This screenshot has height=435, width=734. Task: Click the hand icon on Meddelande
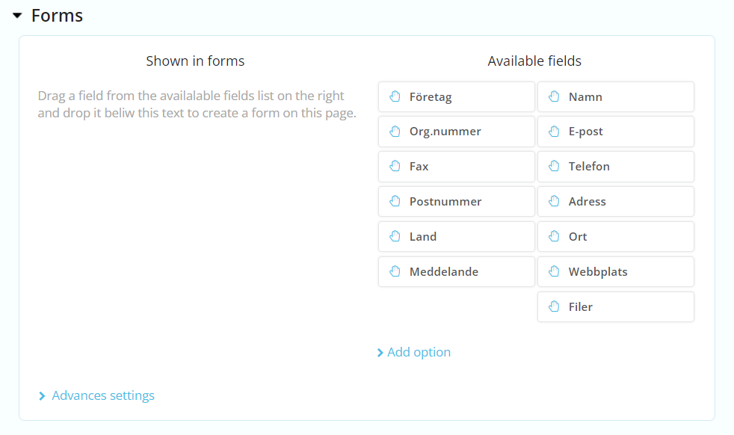[x=395, y=272]
